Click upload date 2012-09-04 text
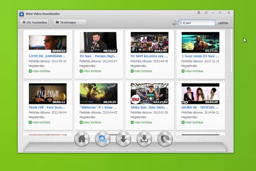Viewport: 256px width, 171px height. tap(59, 113)
